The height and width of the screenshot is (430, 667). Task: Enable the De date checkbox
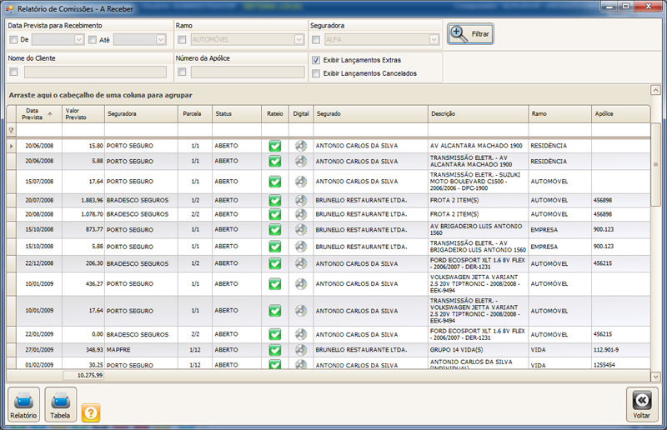pyautogui.click(x=13, y=39)
